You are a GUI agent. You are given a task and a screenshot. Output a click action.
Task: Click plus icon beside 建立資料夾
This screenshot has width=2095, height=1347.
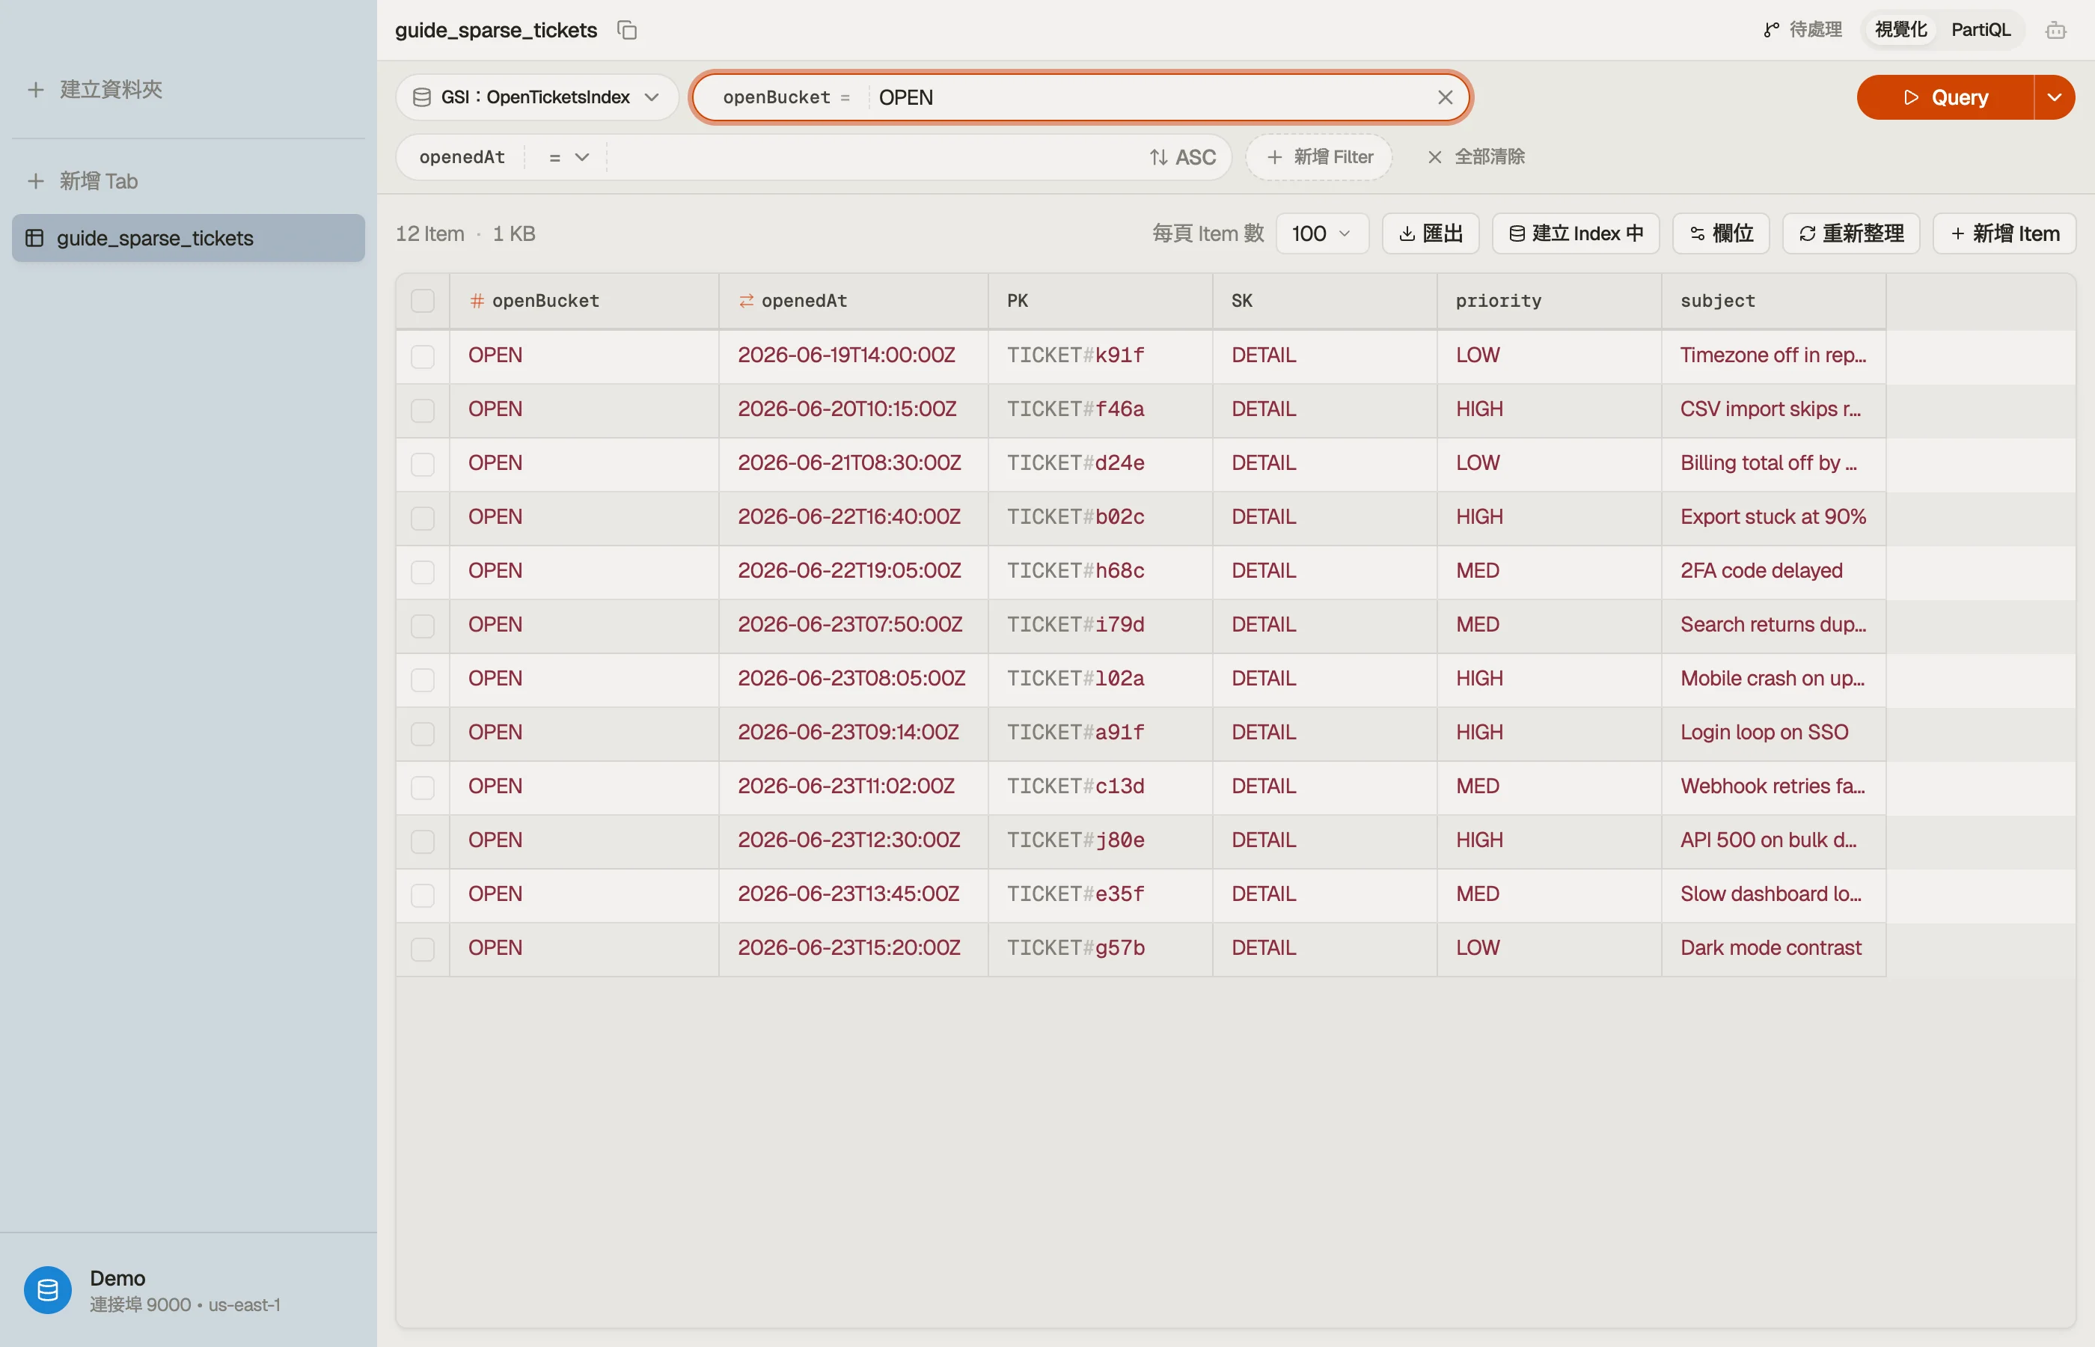pyautogui.click(x=36, y=89)
